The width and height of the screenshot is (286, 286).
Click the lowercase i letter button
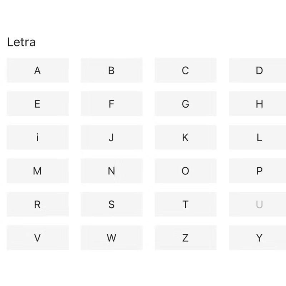(x=38, y=137)
